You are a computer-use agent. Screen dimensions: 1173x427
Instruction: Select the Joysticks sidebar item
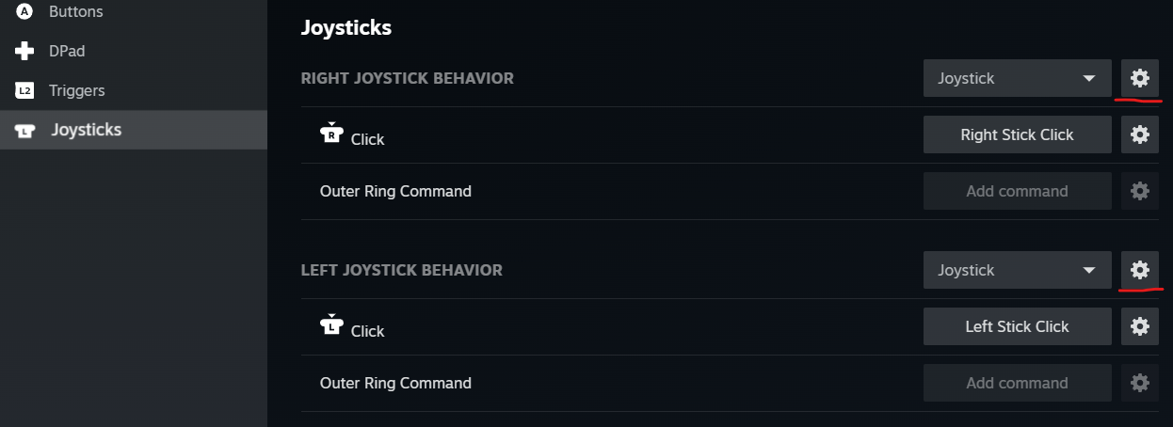(86, 130)
